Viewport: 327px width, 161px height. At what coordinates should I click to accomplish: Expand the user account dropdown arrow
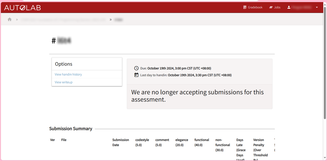tap(317, 7)
